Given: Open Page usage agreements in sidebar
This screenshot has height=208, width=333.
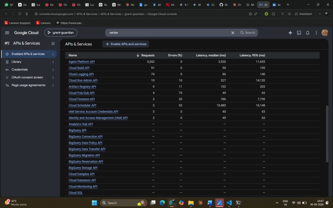Looking at the screenshot, I should coord(28,85).
